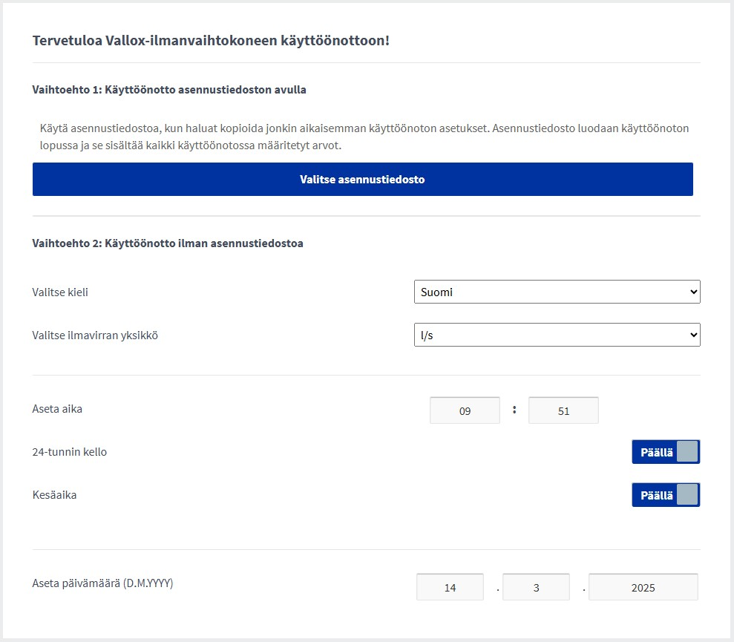Image resolution: width=734 pixels, height=642 pixels.
Task: Select the month field showing 3
Action: pyautogui.click(x=536, y=587)
